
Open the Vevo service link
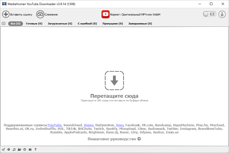tap(120, 125)
